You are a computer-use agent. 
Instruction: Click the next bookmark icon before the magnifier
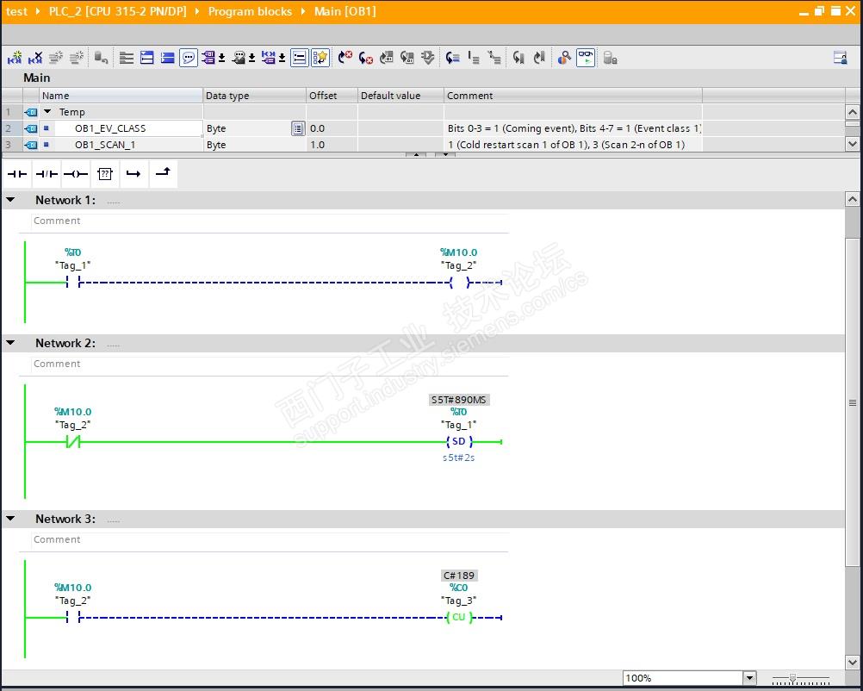[x=539, y=57]
